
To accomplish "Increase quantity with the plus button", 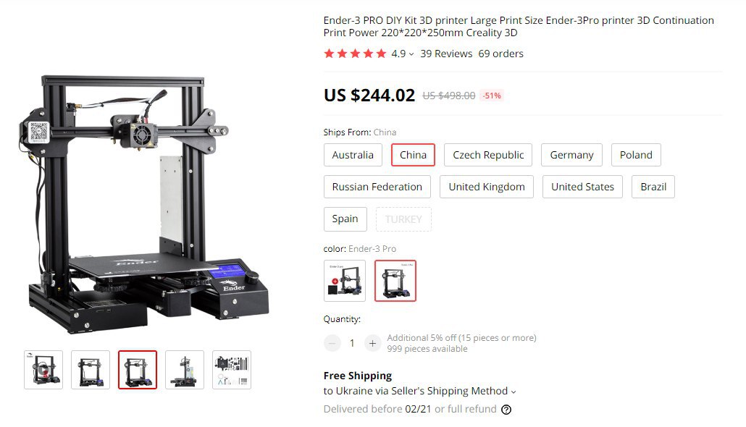I will coord(372,343).
